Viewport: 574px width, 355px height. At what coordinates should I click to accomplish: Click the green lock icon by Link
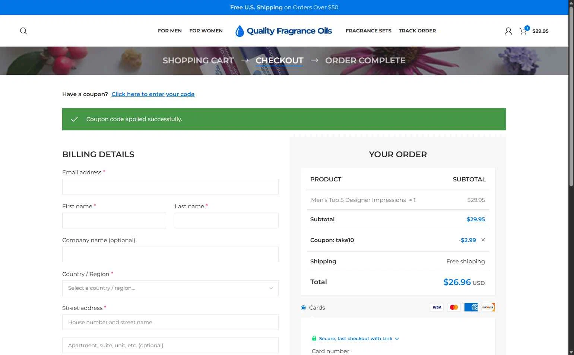point(314,338)
